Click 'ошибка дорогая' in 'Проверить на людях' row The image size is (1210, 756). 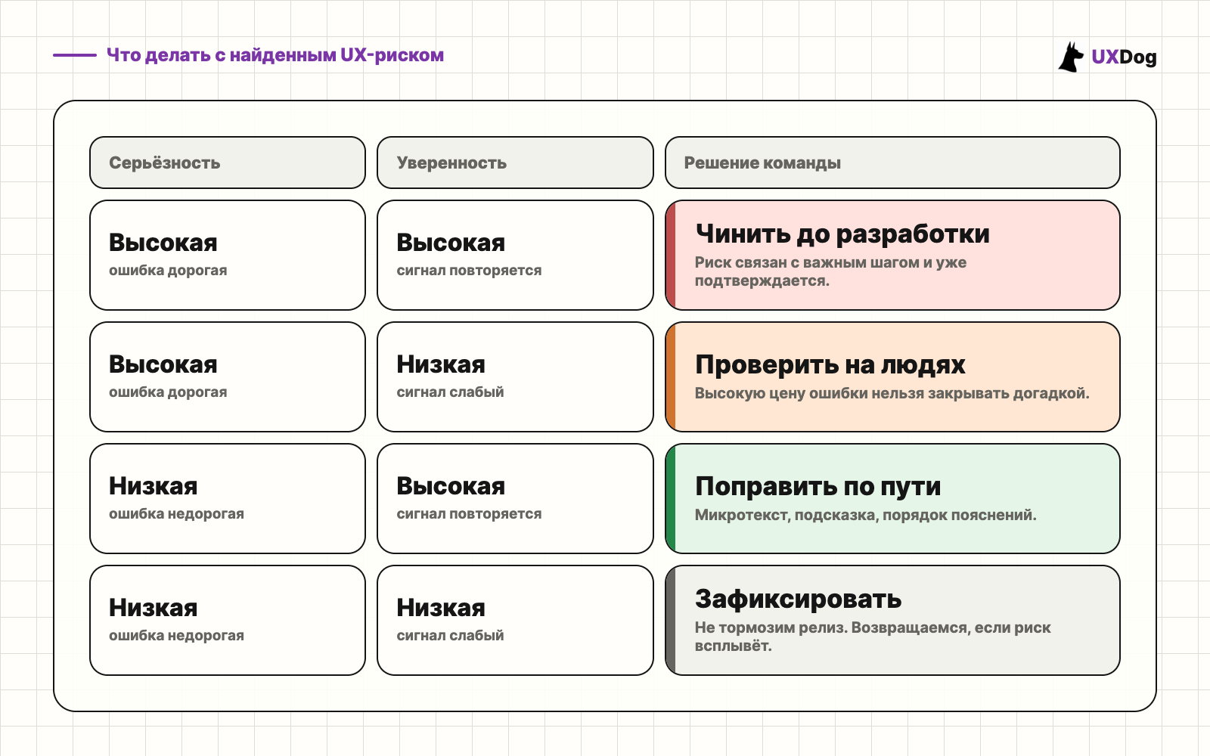click(x=168, y=392)
